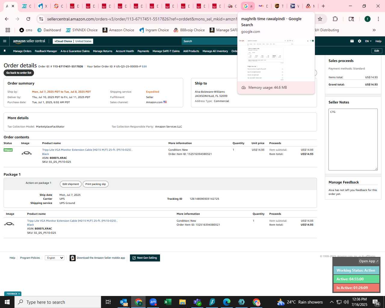
Task: Click the Print packing slip button
Action: (x=96, y=184)
